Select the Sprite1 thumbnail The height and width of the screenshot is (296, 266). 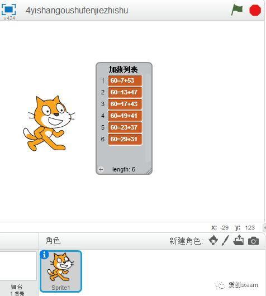[61, 271]
